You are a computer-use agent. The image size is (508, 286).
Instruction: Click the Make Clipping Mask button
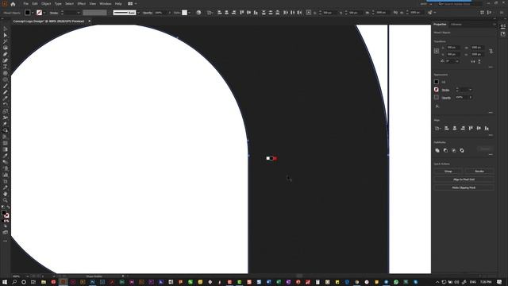click(x=464, y=187)
